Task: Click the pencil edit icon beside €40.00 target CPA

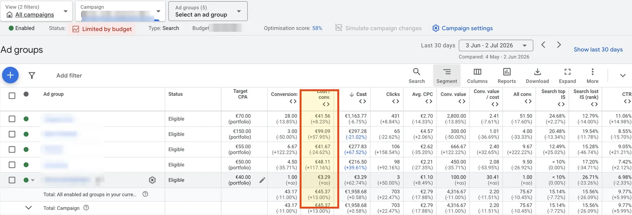Action: click(x=262, y=180)
